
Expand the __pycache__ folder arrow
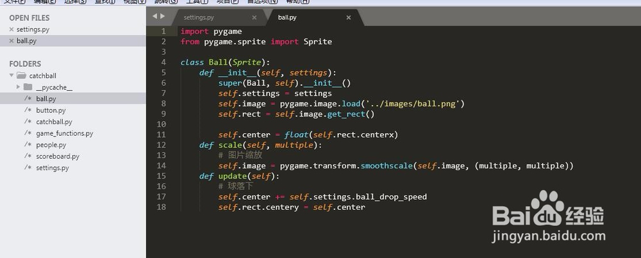point(18,87)
